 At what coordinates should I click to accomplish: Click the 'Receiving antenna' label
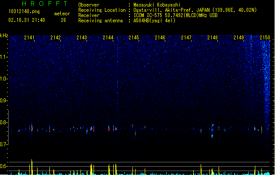pos(101,21)
